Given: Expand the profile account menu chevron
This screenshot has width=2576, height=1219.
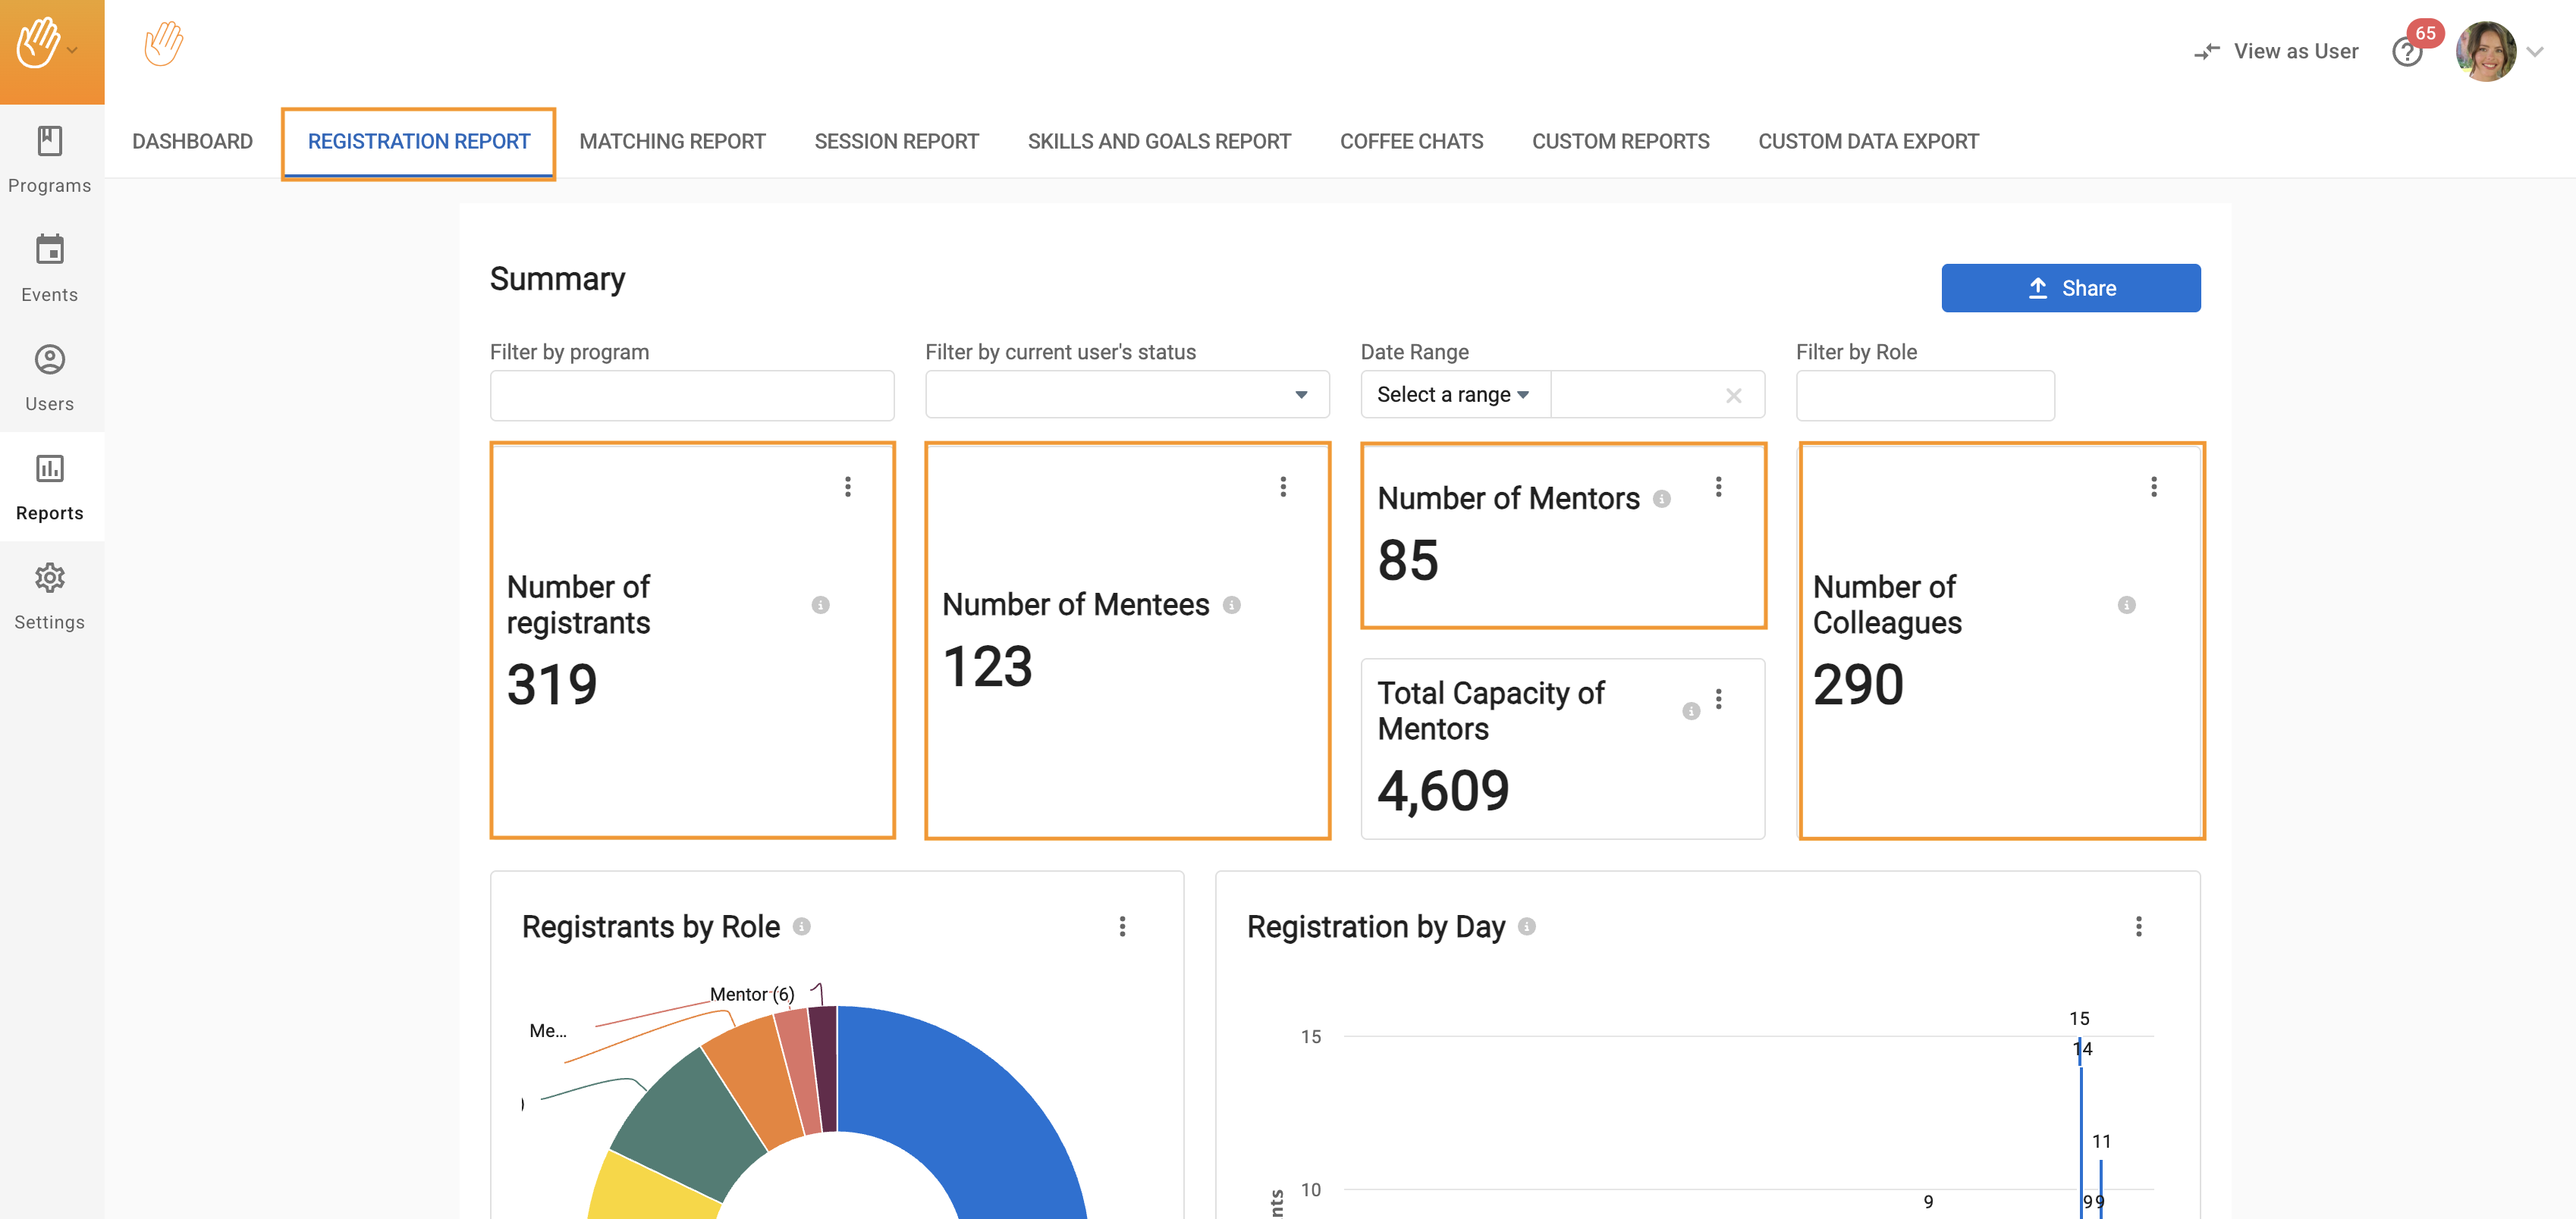Looking at the screenshot, I should click(2535, 52).
